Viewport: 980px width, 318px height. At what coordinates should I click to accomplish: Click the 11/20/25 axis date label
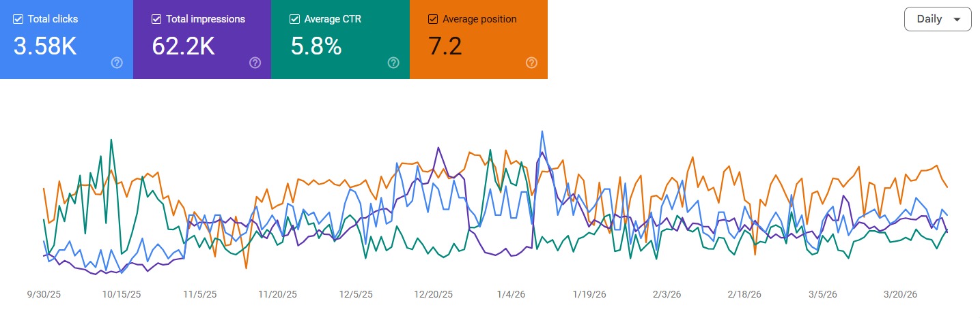[277, 294]
